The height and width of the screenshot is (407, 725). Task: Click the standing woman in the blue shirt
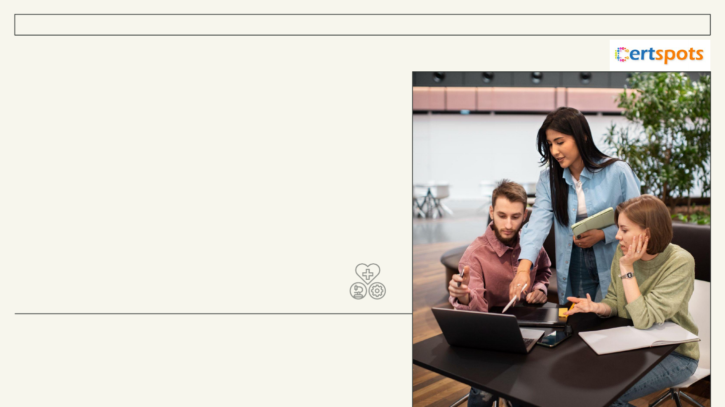574,206
